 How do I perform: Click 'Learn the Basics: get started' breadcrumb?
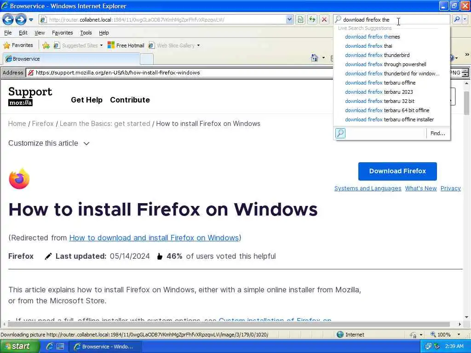point(105,124)
